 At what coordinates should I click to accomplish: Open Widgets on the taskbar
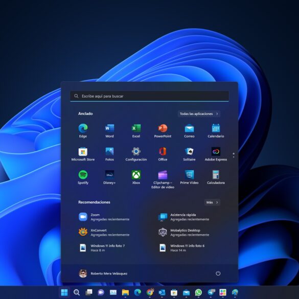pyautogui.click(x=113, y=292)
